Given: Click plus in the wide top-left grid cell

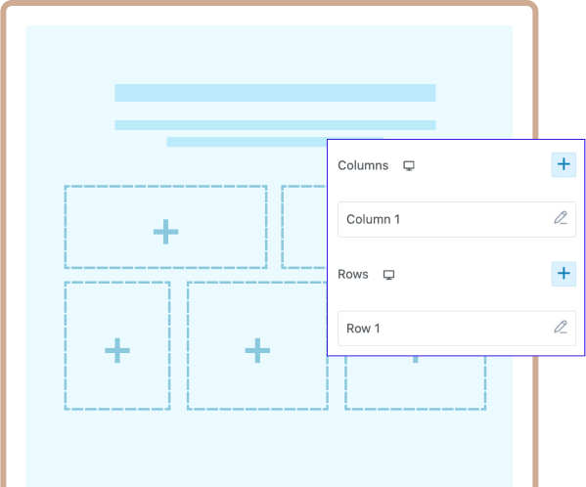Looking at the screenshot, I should point(166,232).
